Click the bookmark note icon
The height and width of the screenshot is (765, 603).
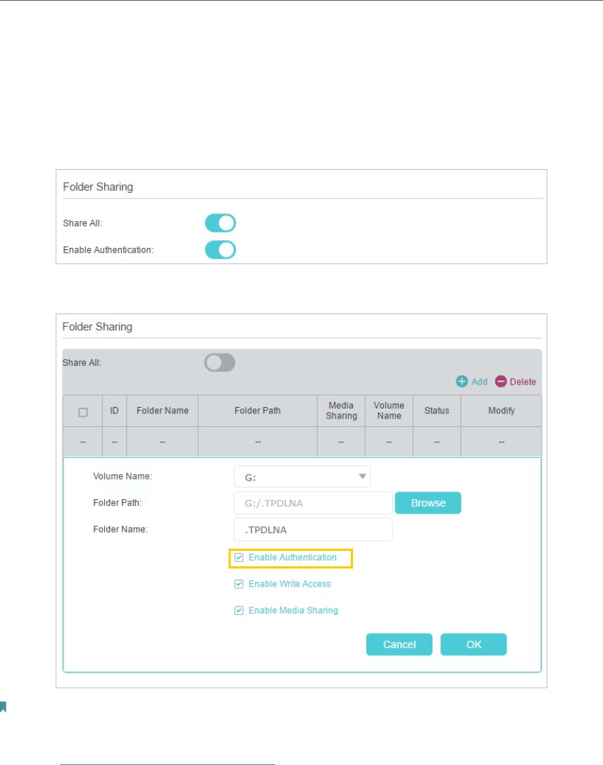pyautogui.click(x=3, y=707)
